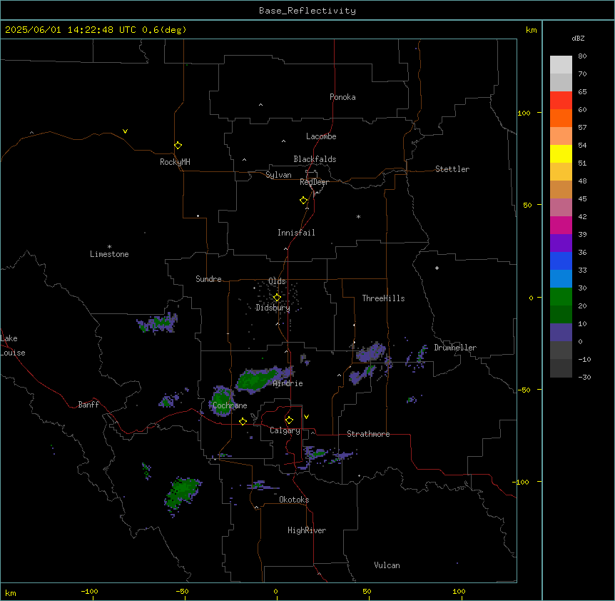Pick the white swatch at legend top
Image resolution: width=615 pixels, height=601 pixels.
[x=561, y=65]
